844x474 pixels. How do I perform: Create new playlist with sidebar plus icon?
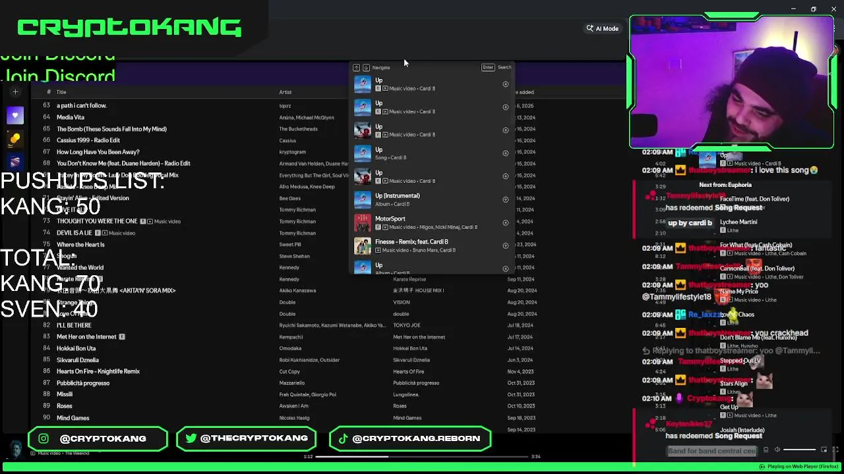15,92
